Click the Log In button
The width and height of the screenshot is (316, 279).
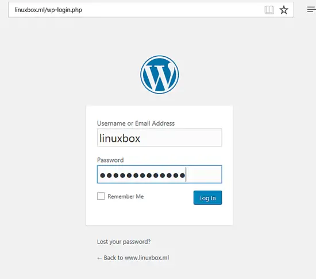(x=207, y=198)
